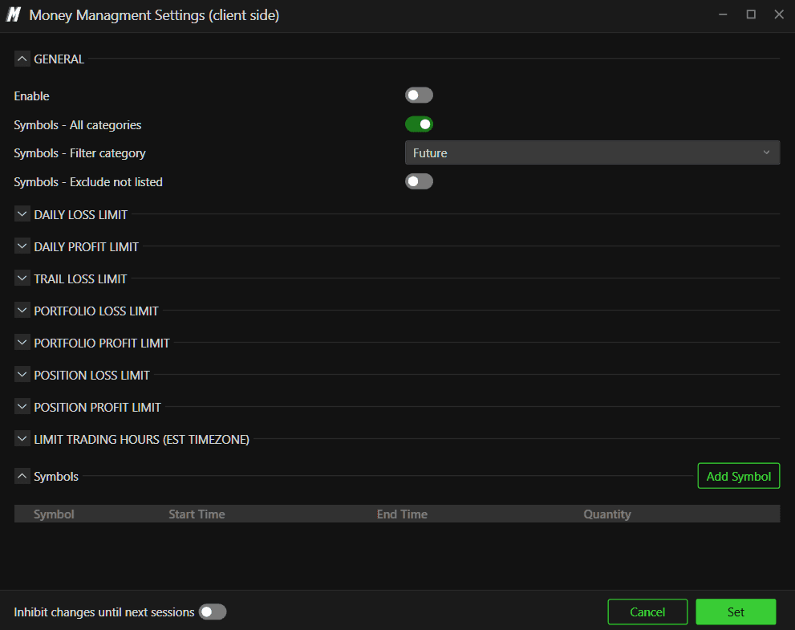The image size is (795, 630).
Task: Click the Symbols - Filter category label
Action: (79, 153)
